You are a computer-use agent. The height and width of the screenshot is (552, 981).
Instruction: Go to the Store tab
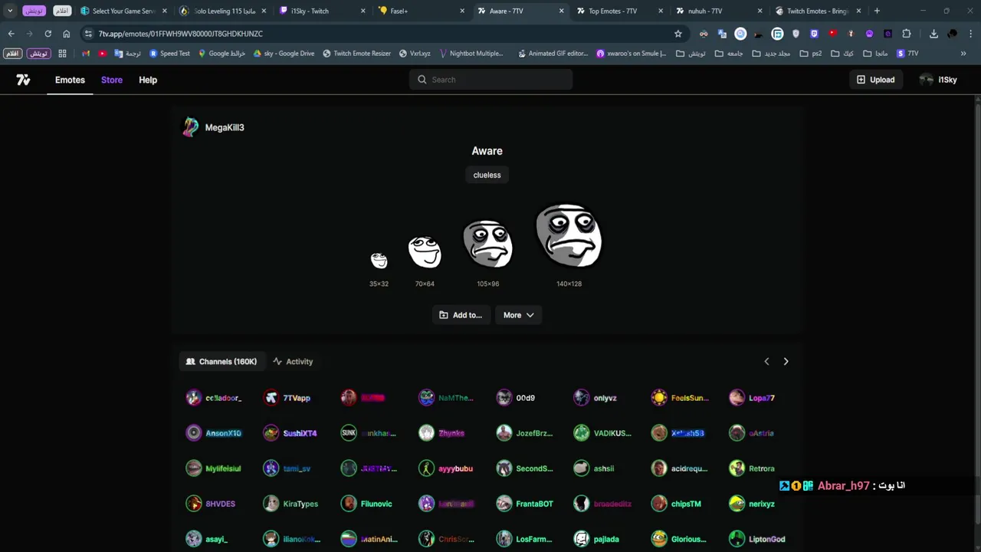(112, 80)
